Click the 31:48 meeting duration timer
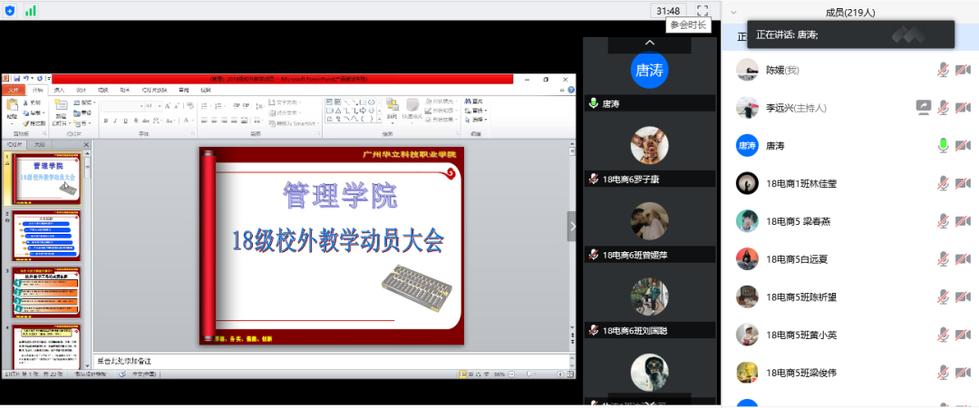 tap(668, 10)
